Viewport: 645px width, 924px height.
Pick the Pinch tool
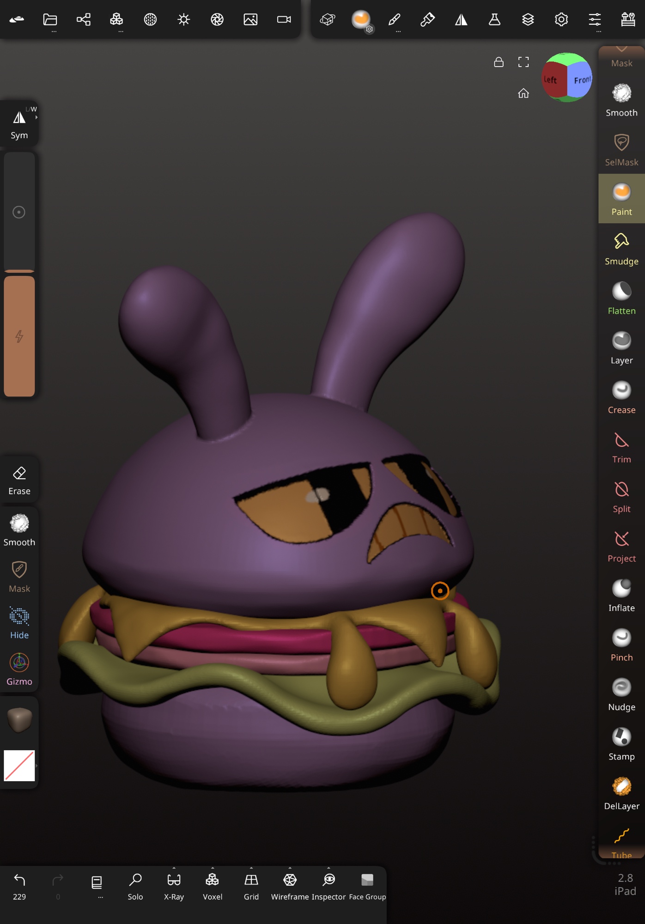(621, 645)
